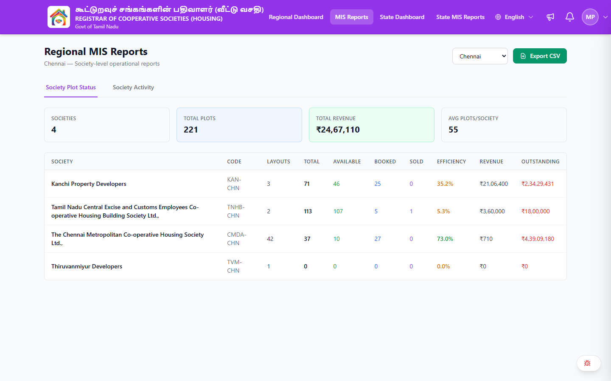Image resolution: width=611 pixels, height=381 pixels.
Task: Click the EFFICIENCY column header
Action: 451,162
